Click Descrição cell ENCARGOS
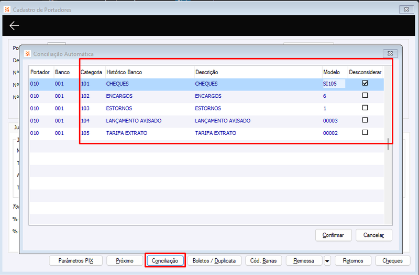The width and height of the screenshot is (419, 275). pos(208,96)
